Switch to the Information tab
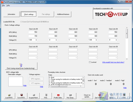This screenshot has height=102, width=133. coord(11,14)
